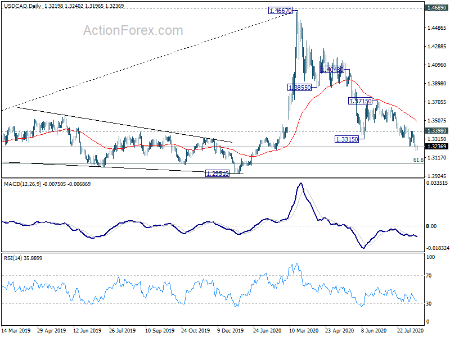
Task: Click the 10 Sep 2019 date label
Action: click(x=160, y=330)
